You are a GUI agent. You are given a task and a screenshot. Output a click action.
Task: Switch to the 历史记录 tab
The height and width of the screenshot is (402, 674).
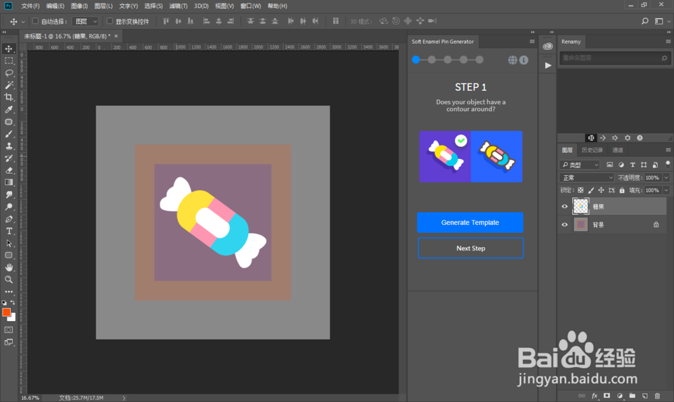592,150
